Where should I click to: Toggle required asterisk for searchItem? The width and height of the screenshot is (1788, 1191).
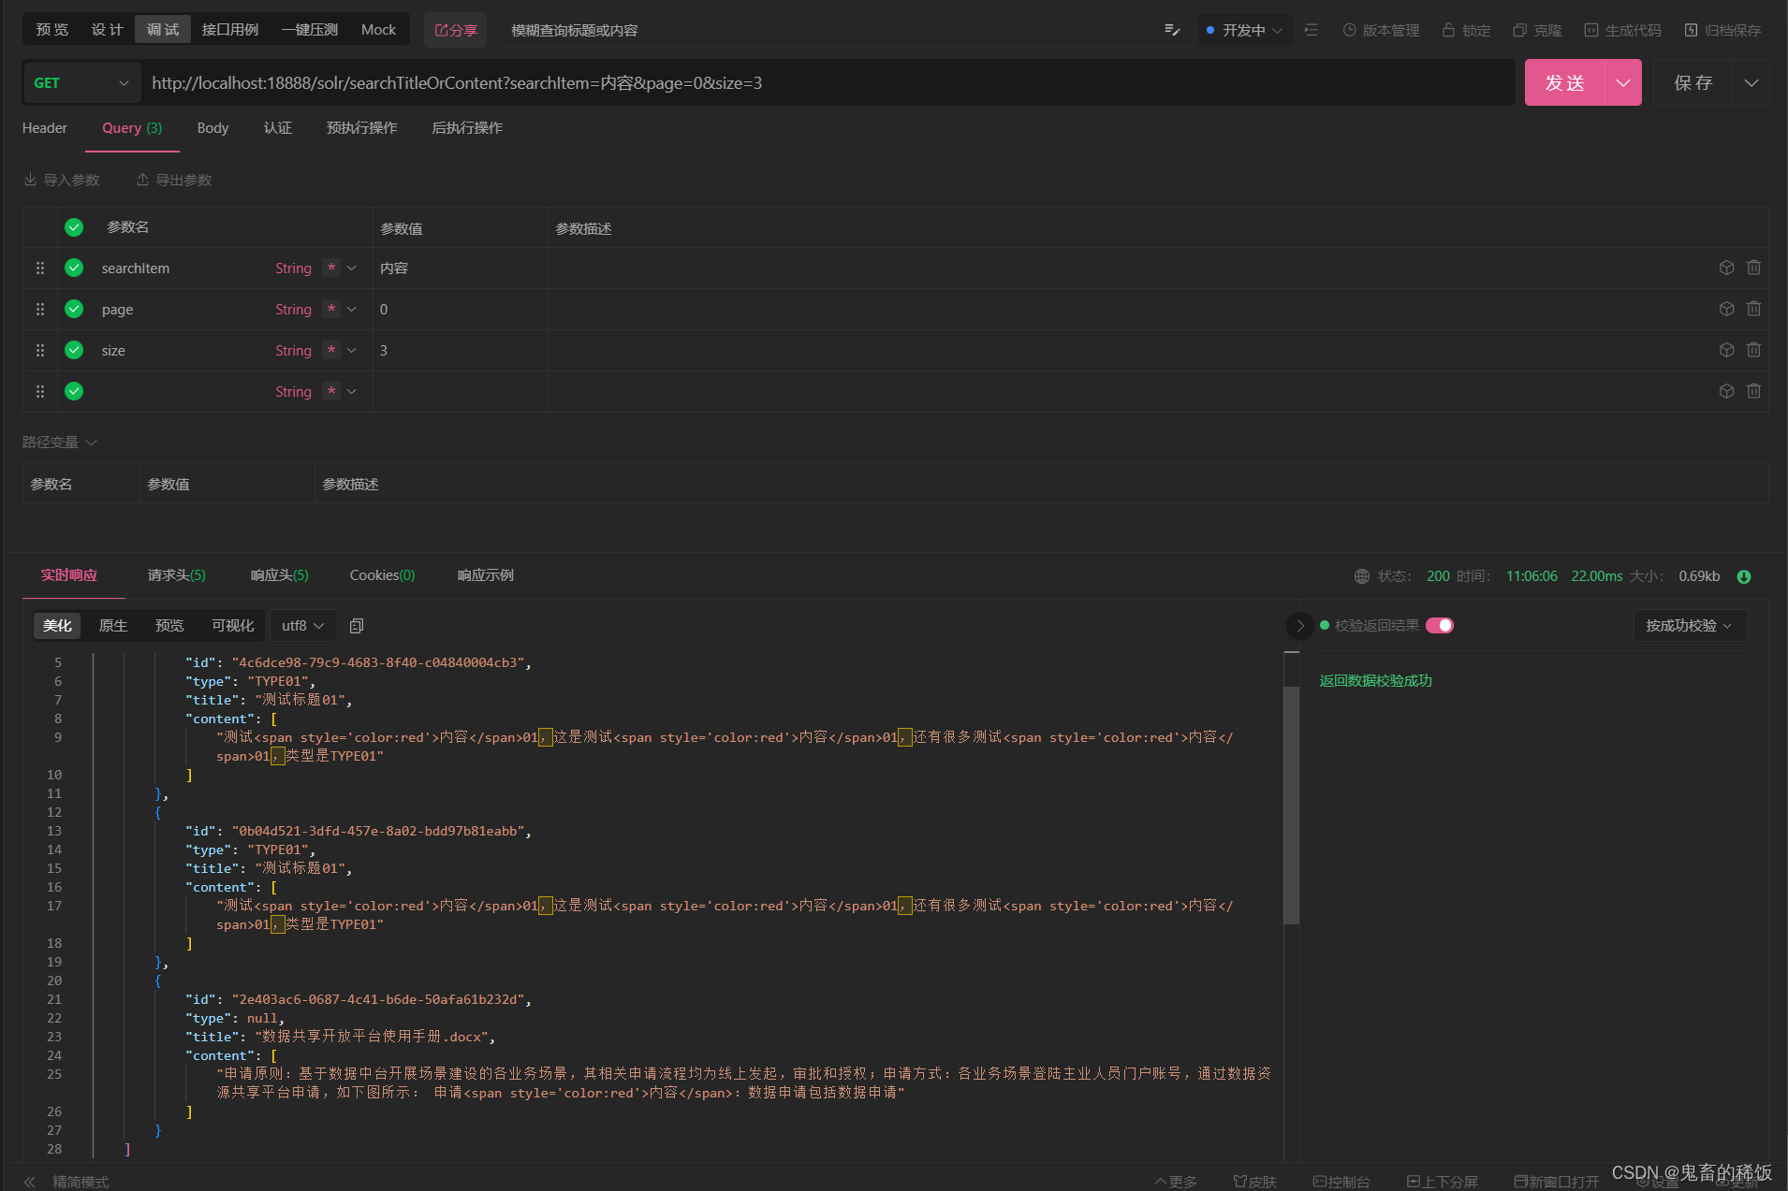tap(331, 268)
